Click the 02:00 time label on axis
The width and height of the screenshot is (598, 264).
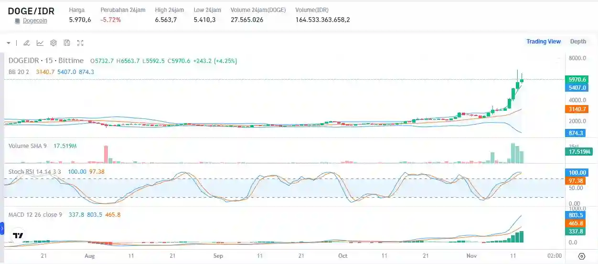pyautogui.click(x=554, y=256)
